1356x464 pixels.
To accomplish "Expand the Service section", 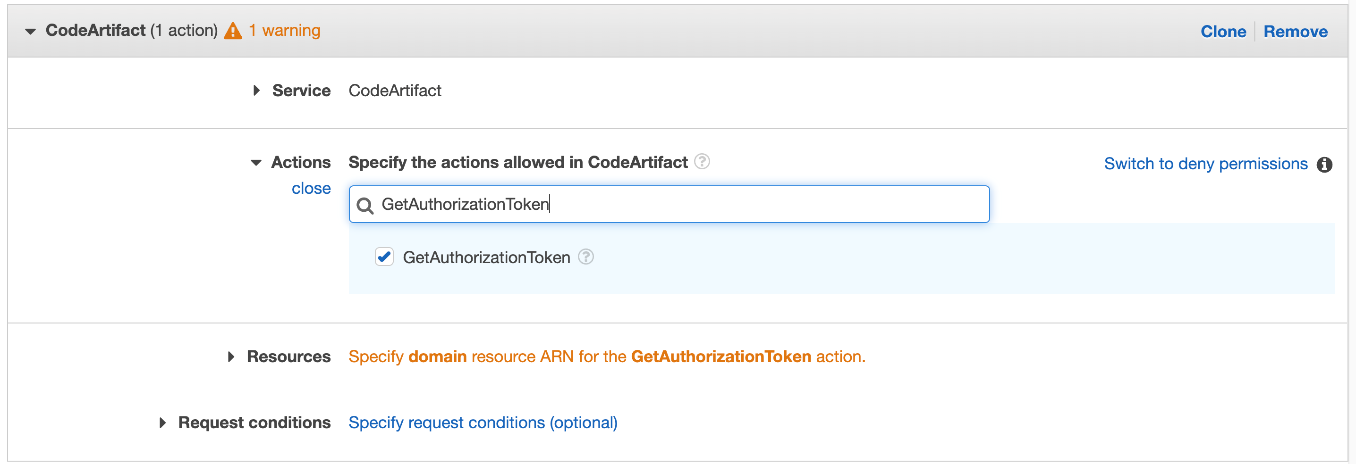I will (x=256, y=91).
